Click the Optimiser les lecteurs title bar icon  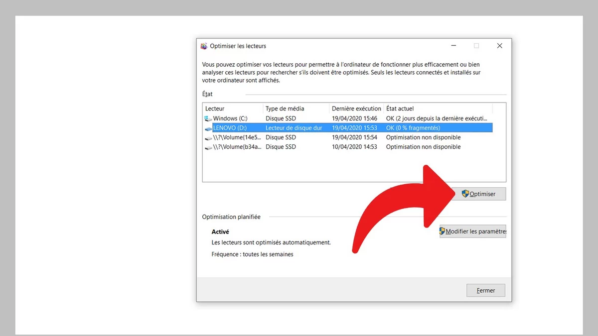203,46
